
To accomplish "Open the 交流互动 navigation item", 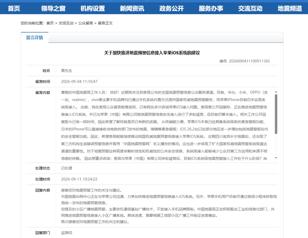I will point(250,9).
